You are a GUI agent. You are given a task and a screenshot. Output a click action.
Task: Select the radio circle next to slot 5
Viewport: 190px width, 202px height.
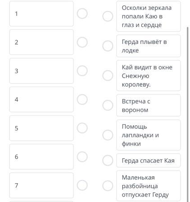tap(82, 128)
